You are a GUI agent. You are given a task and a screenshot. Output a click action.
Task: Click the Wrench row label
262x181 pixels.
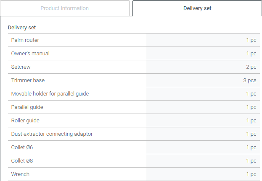click(x=20, y=174)
